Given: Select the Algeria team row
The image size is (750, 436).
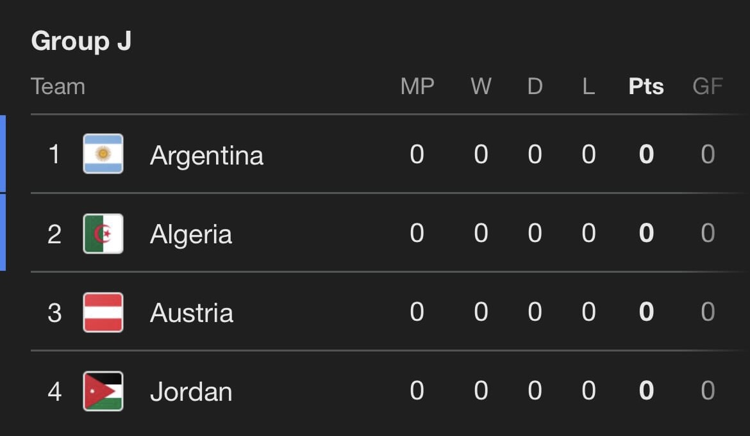Looking at the screenshot, I should (375, 233).
